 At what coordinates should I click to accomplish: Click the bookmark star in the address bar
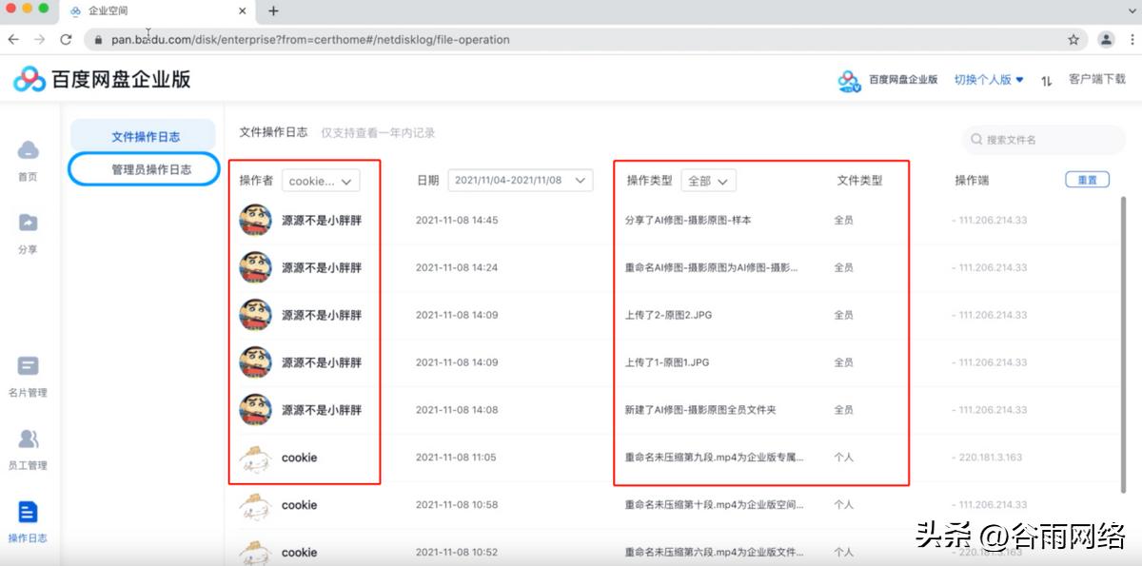(x=1073, y=40)
